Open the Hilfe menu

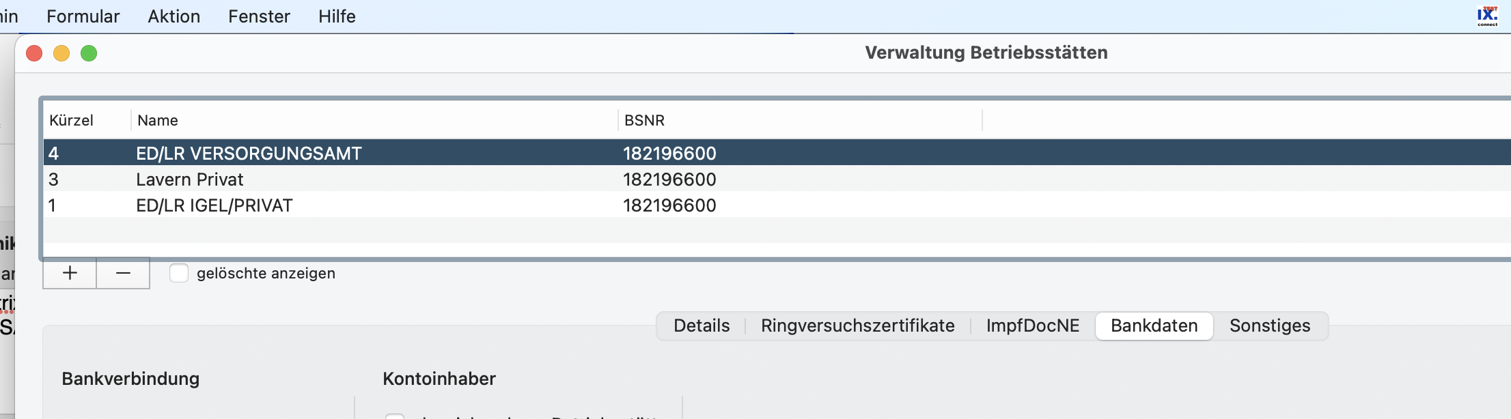(337, 16)
